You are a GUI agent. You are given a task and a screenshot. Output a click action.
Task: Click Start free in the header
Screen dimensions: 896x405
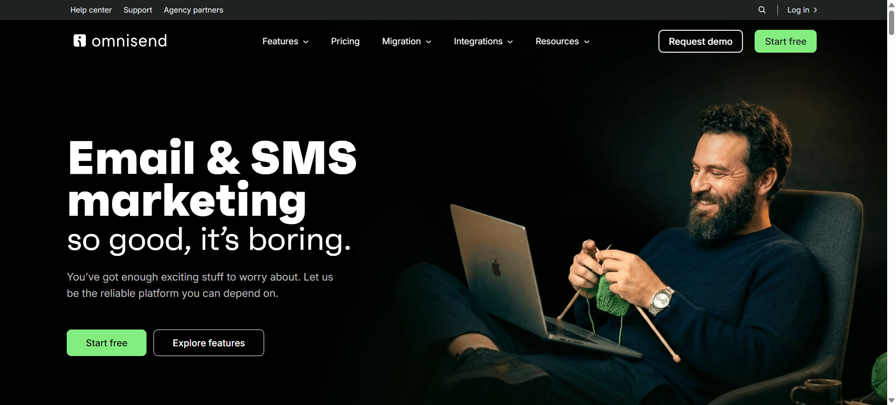tap(785, 41)
